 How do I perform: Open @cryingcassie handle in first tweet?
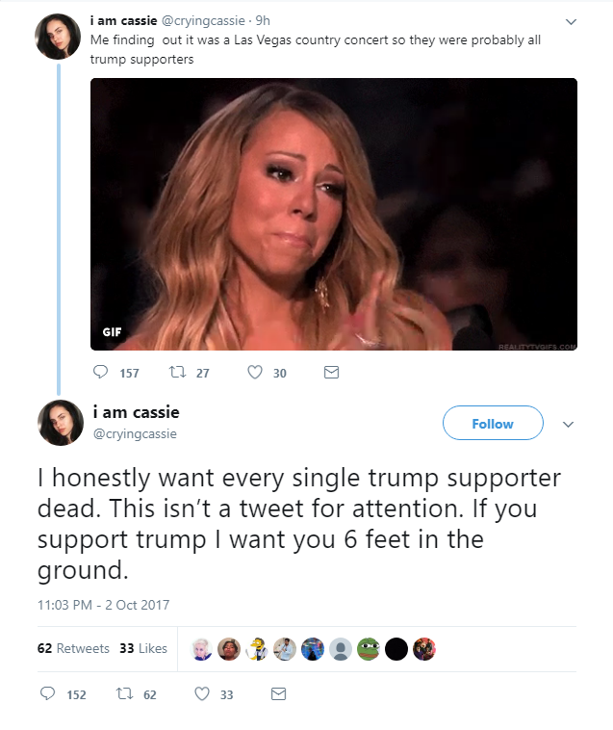click(203, 20)
